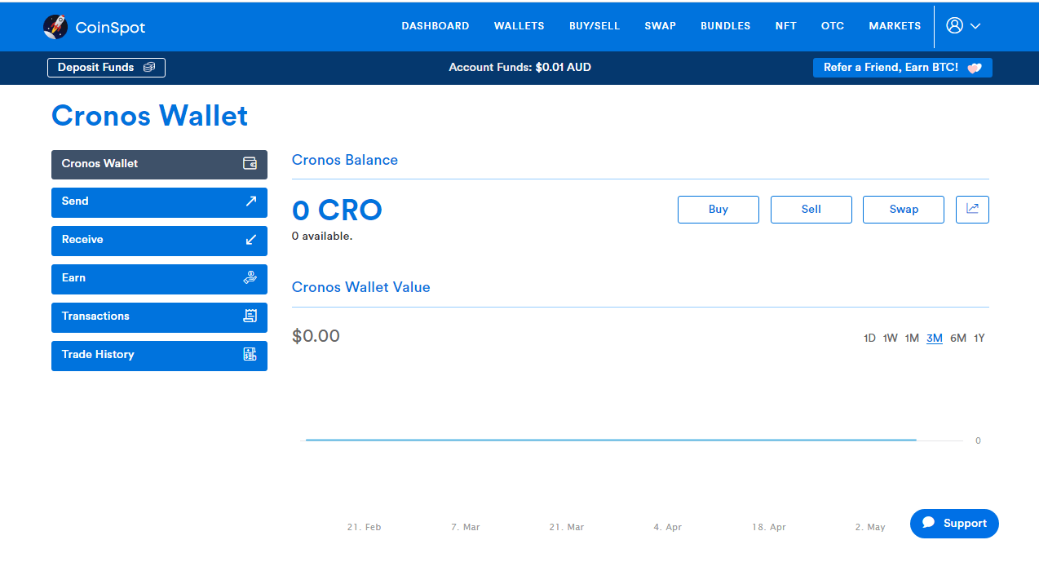Open the price chart expander icon next to Swap

tap(972, 209)
